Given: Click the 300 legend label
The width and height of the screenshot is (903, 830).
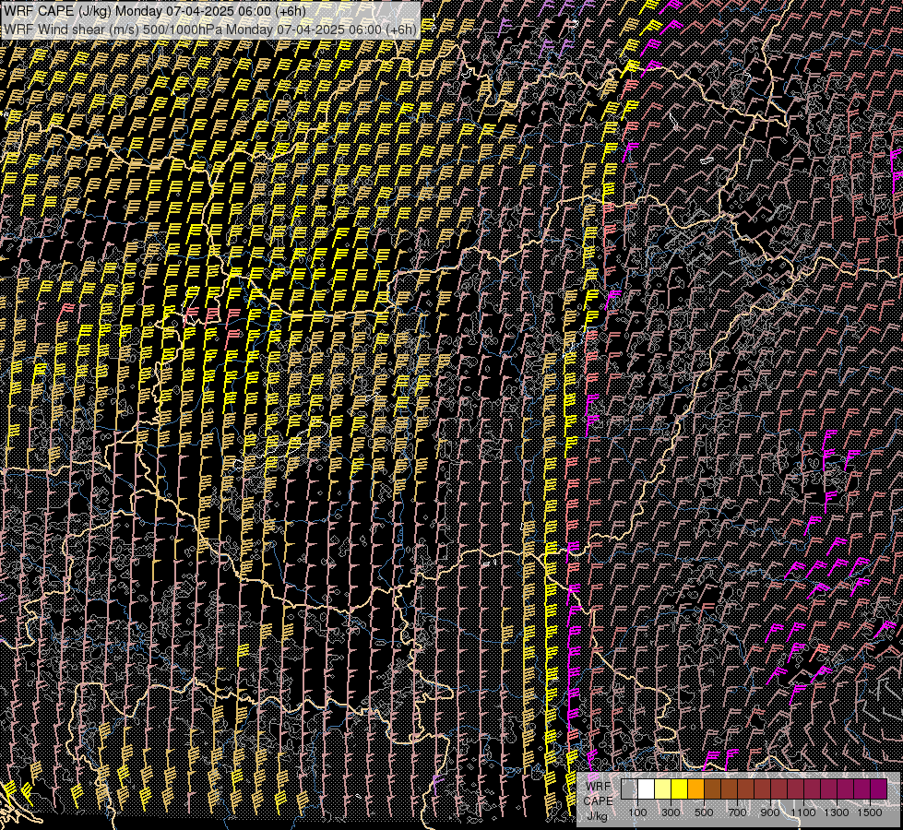Looking at the screenshot, I should click(671, 812).
